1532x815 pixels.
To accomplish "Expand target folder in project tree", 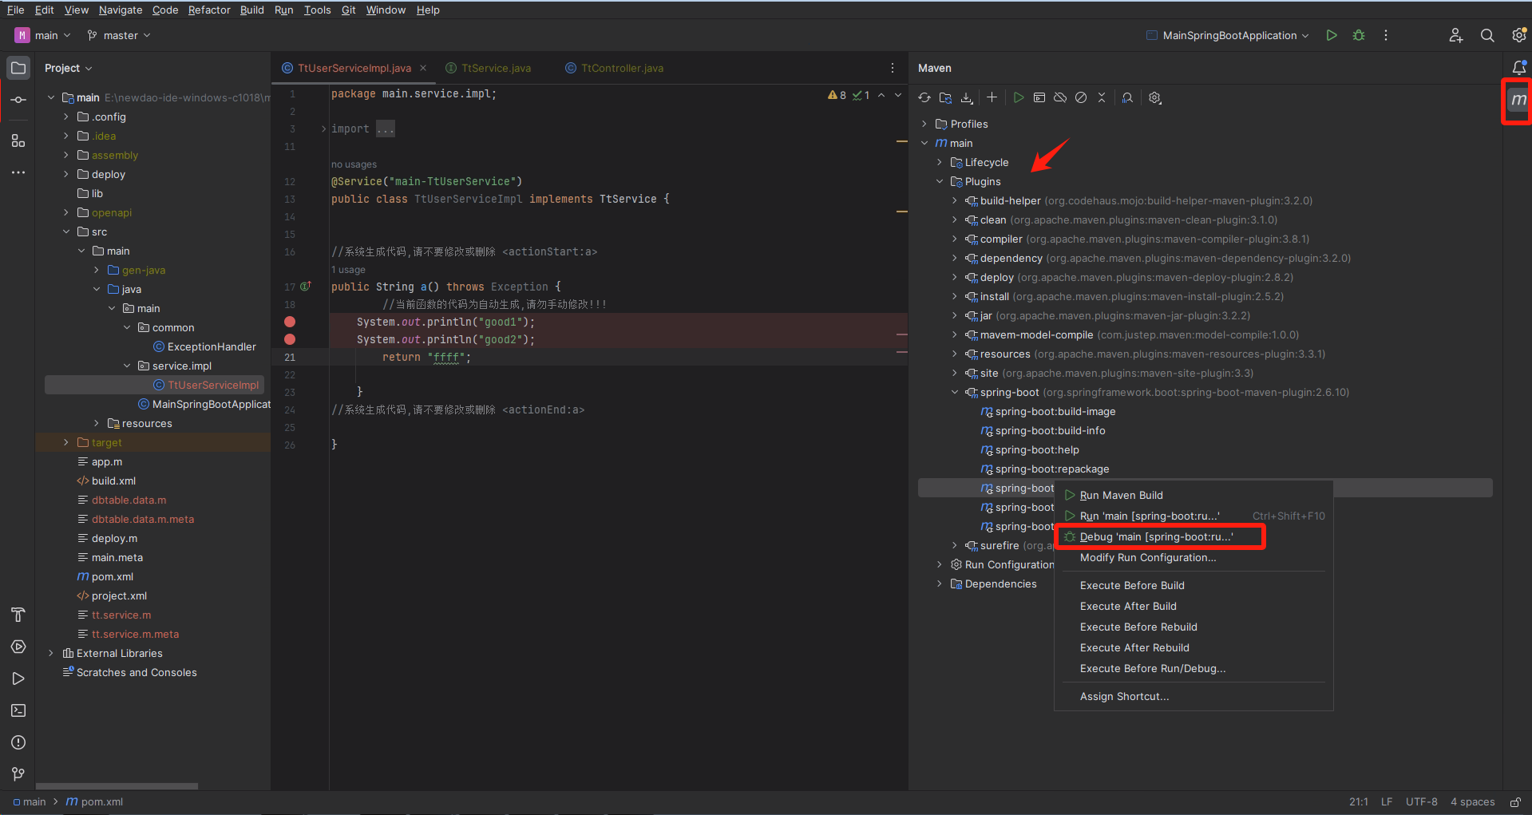I will click(66, 442).
